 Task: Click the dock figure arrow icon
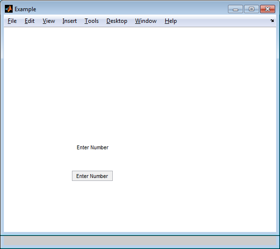272,21
